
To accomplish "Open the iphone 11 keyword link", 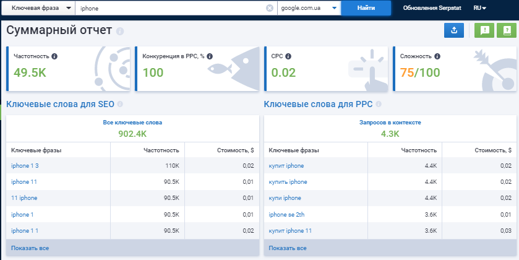I will pyautogui.click(x=25, y=181).
